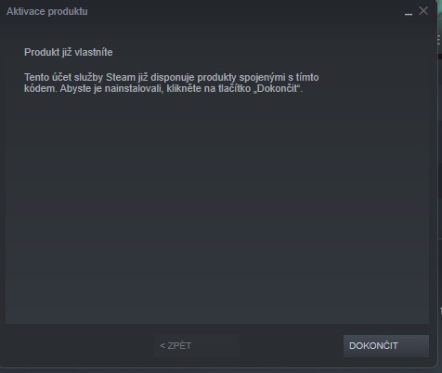
Task: Click the word vlastníte in the heading
Action: click(x=94, y=52)
